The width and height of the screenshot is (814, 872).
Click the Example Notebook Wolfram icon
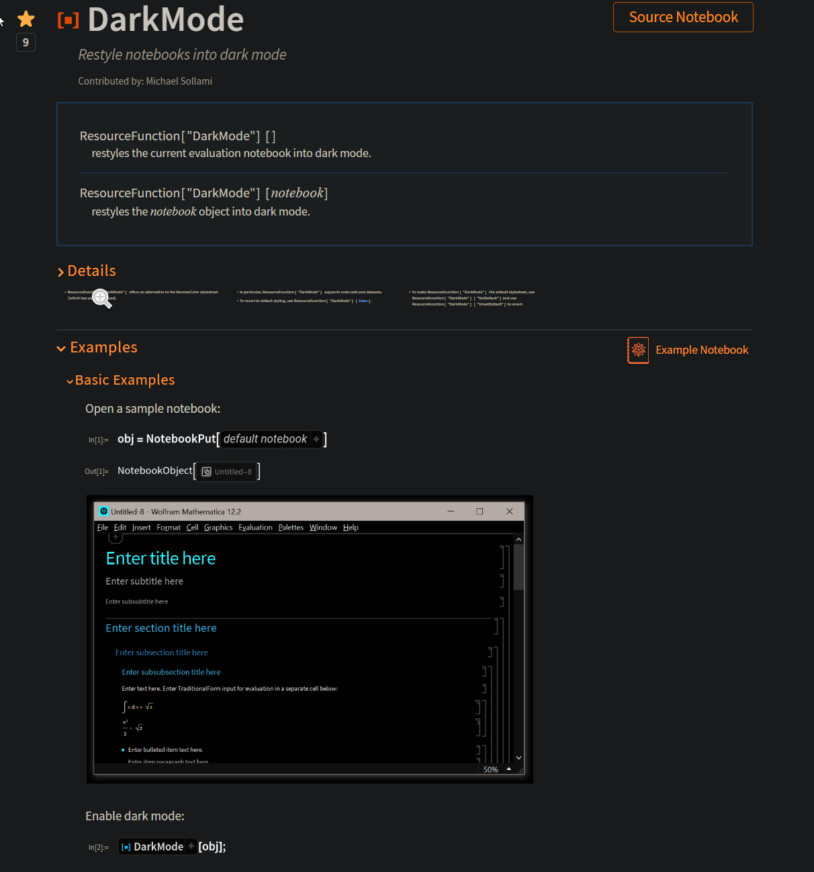tap(638, 350)
